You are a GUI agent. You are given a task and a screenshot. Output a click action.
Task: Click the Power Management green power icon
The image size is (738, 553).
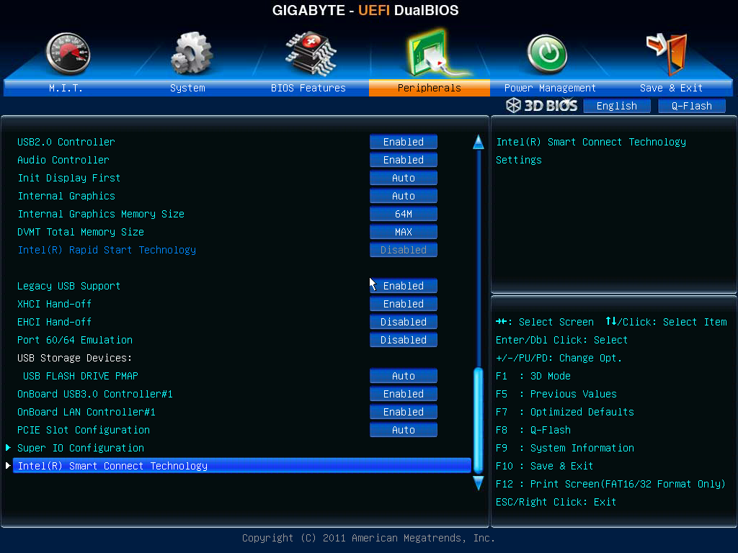point(547,54)
